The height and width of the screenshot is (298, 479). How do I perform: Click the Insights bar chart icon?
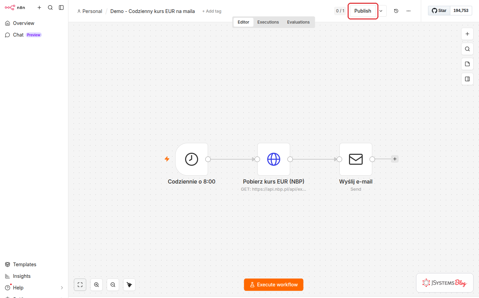[8, 276]
